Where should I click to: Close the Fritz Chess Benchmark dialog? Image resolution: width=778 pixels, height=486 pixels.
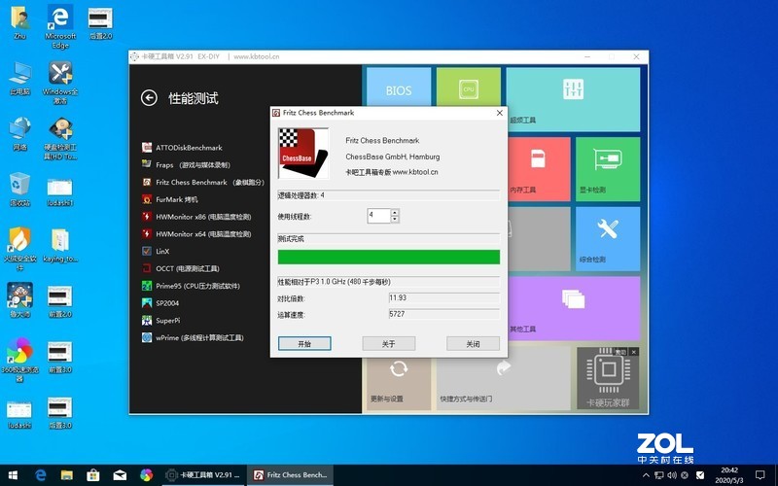coord(500,113)
